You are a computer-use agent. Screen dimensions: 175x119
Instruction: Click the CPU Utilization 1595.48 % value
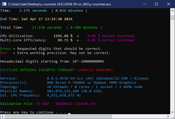(x=63, y=36)
